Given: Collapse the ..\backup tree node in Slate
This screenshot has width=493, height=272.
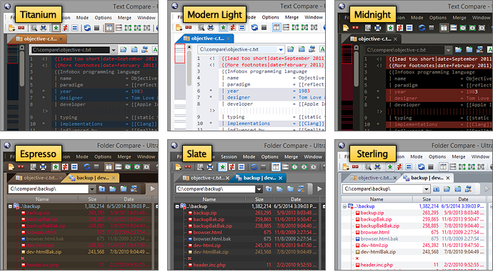Looking at the screenshot, I should pyautogui.click(x=177, y=206).
